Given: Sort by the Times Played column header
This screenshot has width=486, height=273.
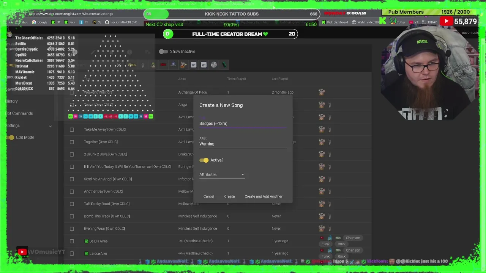Looking at the screenshot, I should point(236,79).
